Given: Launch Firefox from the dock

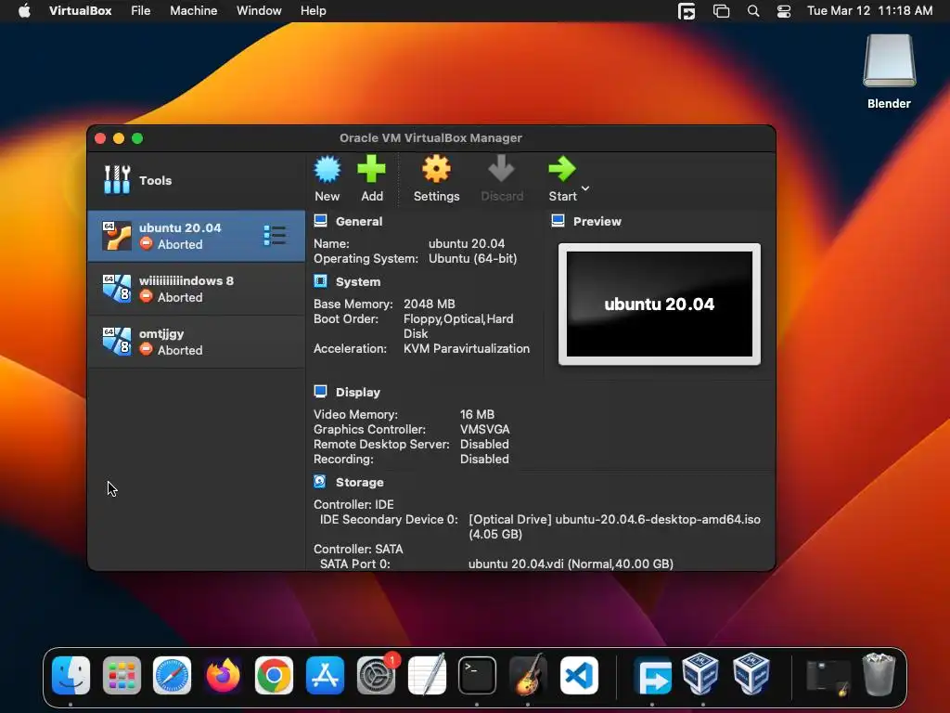Looking at the screenshot, I should coord(223,676).
